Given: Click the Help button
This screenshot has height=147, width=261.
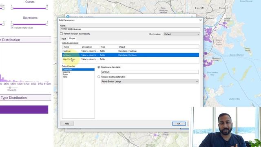Looking at the screenshot, I should (x=67, y=124).
